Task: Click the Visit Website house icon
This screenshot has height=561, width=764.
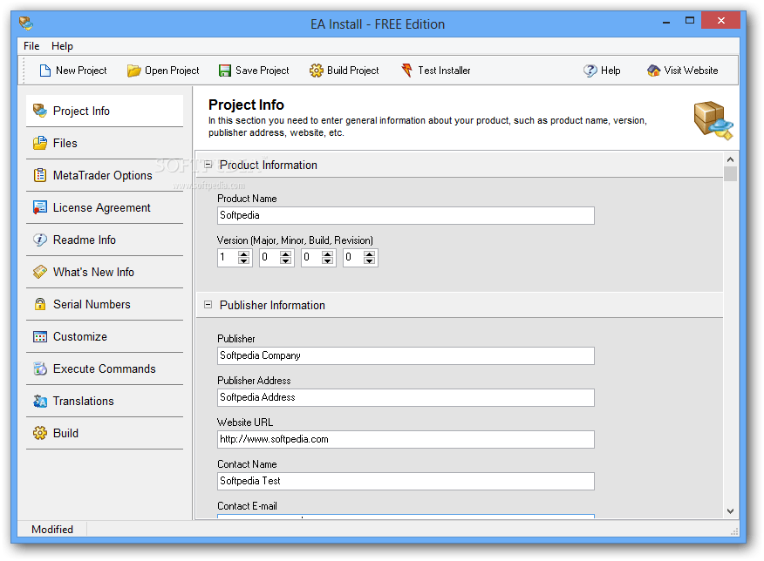Action: click(653, 71)
